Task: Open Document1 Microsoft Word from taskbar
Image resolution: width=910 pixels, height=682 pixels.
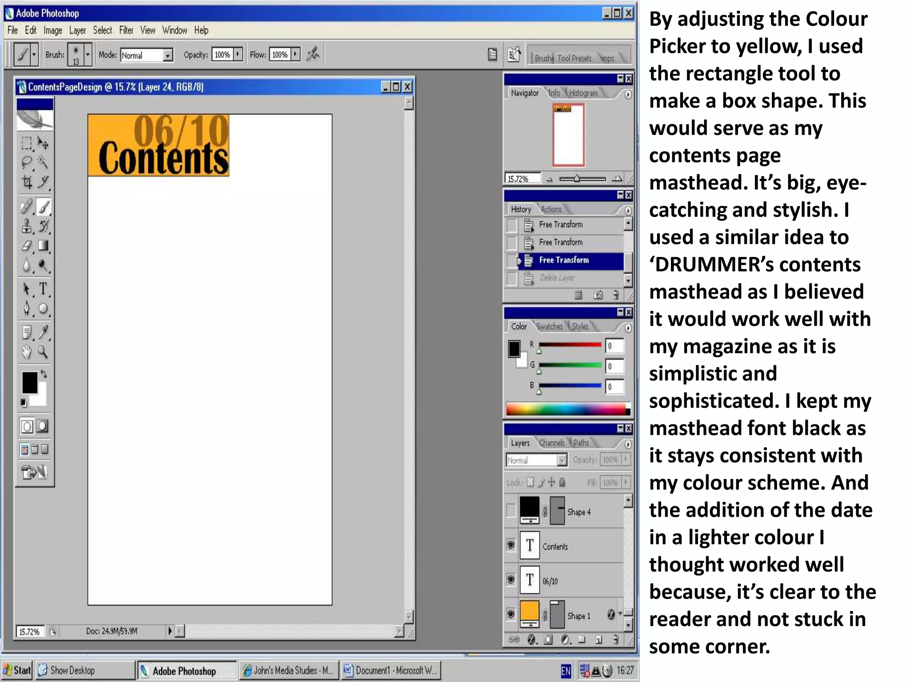Action: point(391,670)
